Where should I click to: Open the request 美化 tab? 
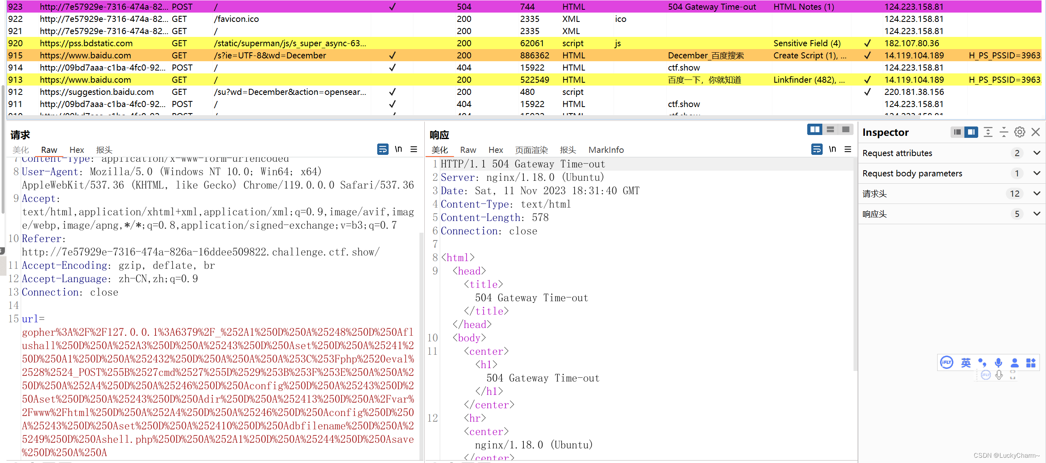[21, 150]
